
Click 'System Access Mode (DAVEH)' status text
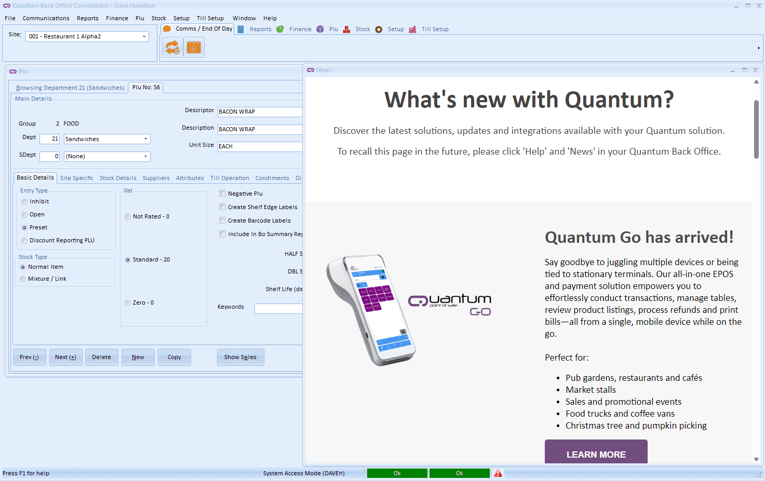(304, 473)
